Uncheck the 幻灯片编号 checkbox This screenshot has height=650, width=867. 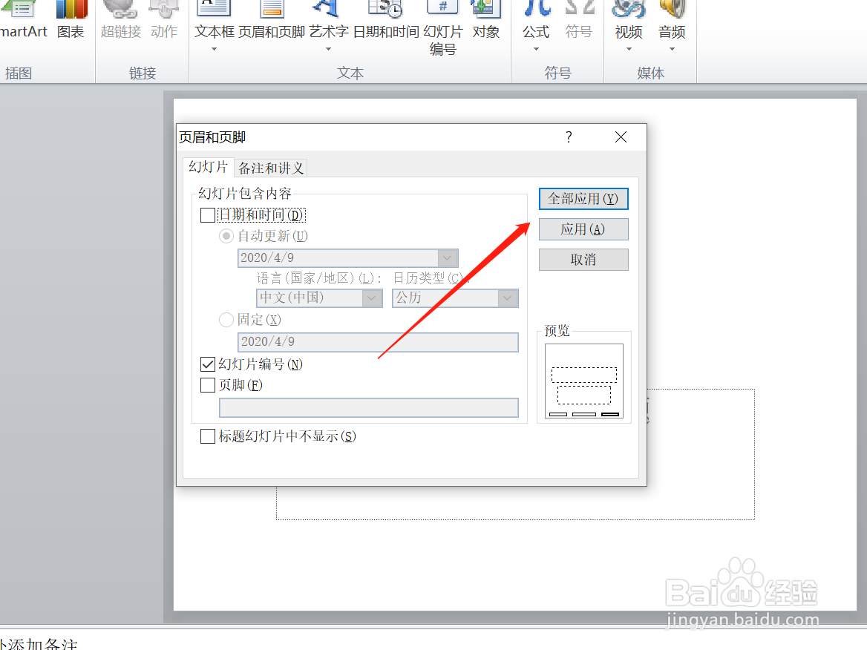click(x=207, y=364)
